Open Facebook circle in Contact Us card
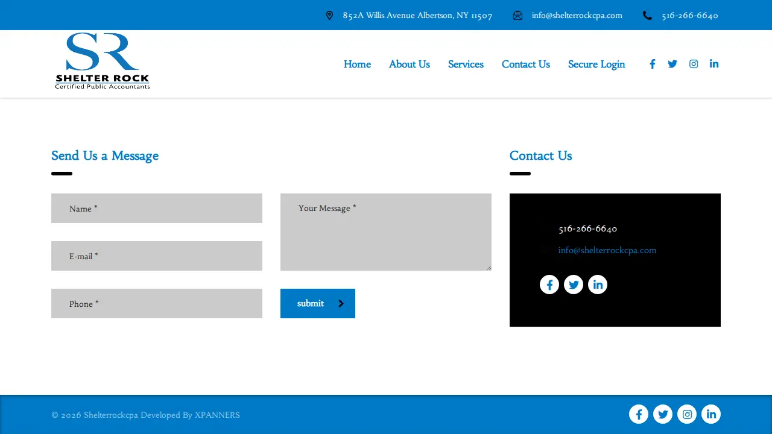772x434 pixels. (x=549, y=285)
